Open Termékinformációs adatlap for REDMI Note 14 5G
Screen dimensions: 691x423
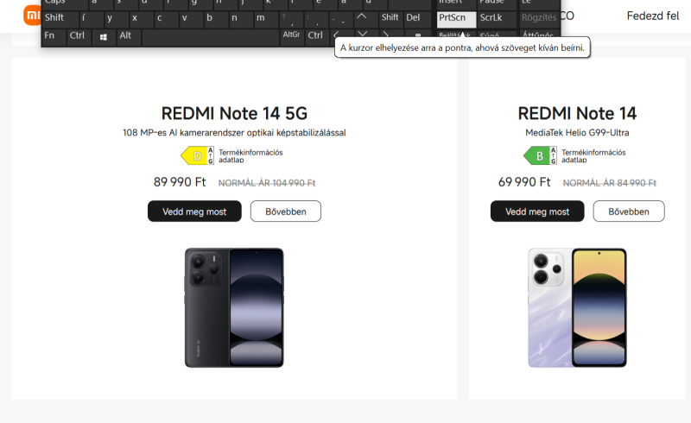(250, 156)
